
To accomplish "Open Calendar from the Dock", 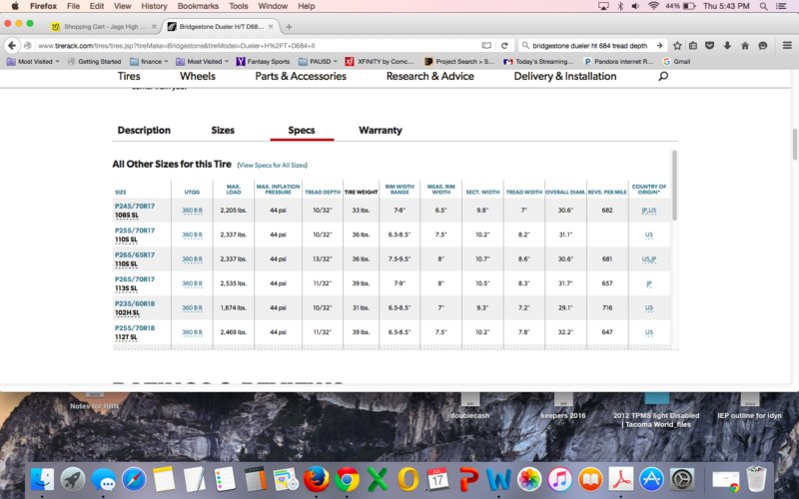I will (437, 479).
